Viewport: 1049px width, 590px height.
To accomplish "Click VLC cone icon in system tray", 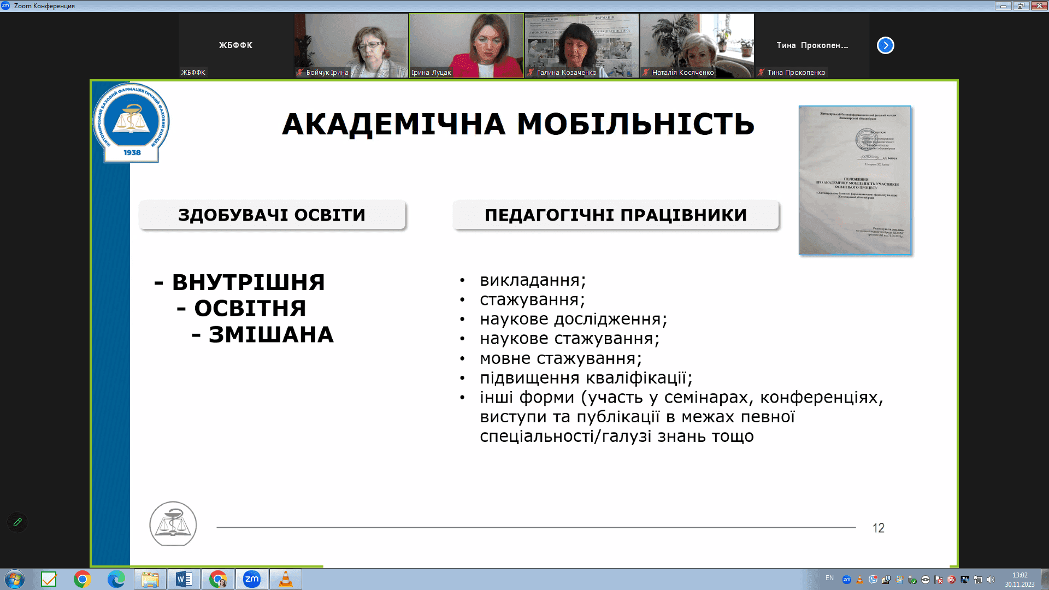I will 860,580.
